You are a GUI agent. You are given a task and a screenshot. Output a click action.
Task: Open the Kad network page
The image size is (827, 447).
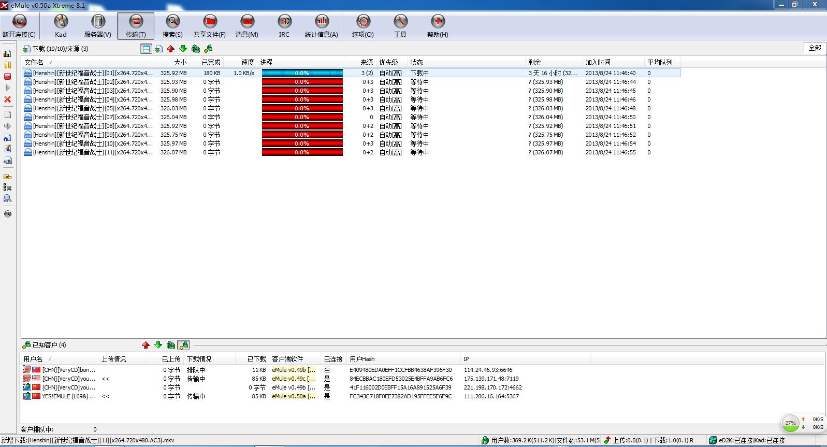click(x=61, y=26)
